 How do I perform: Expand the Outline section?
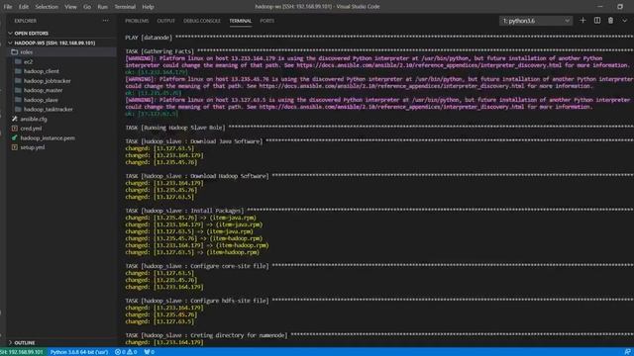click(60, 343)
